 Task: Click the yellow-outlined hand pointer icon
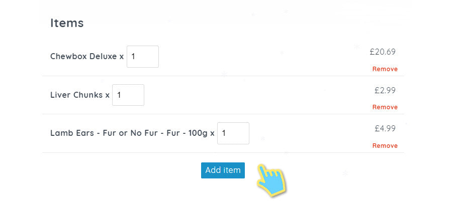click(x=270, y=177)
